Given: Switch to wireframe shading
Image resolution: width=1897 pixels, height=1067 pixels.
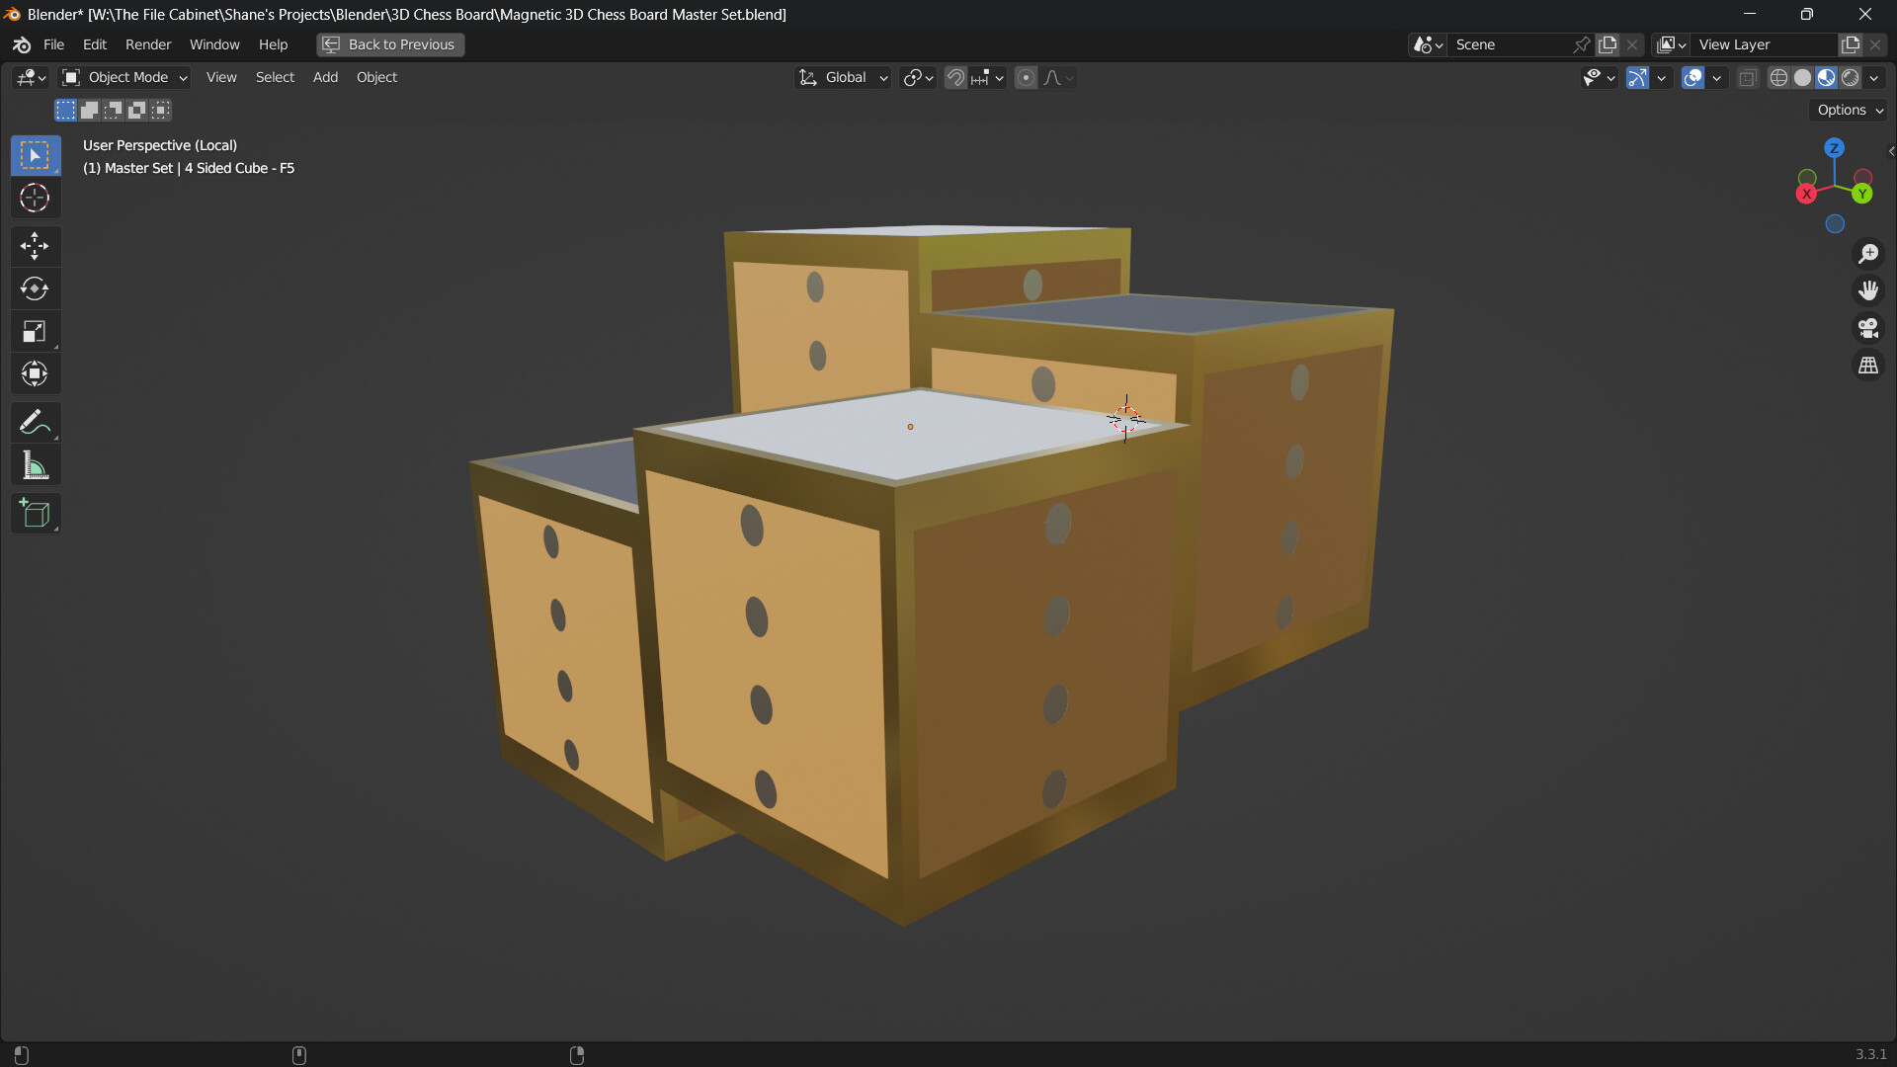Looking at the screenshot, I should [x=1778, y=77].
